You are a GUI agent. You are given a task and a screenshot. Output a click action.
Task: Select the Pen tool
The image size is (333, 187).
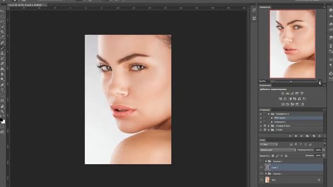2,85
